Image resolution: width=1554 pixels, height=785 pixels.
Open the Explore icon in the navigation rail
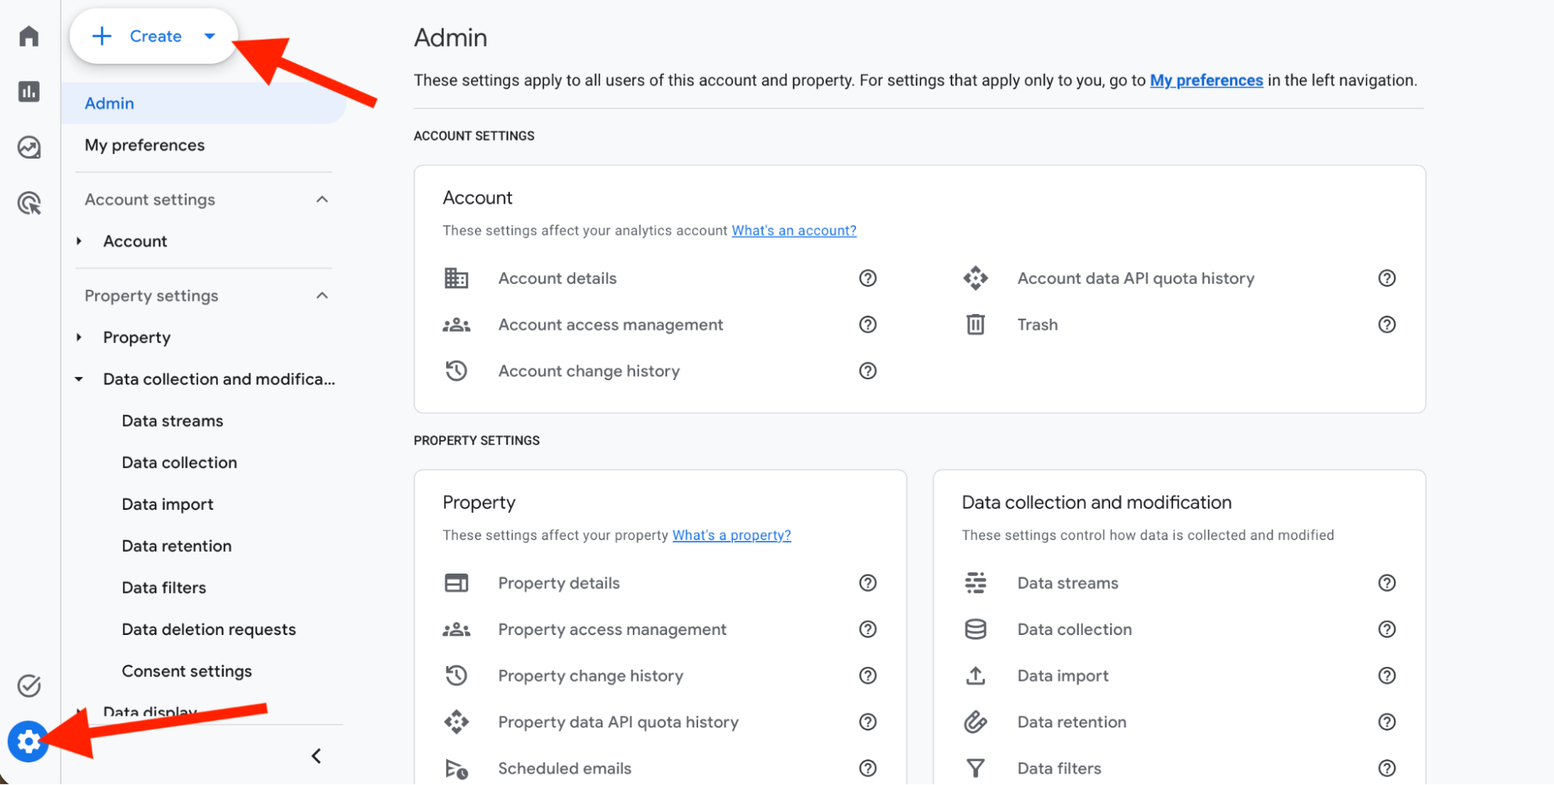point(28,147)
